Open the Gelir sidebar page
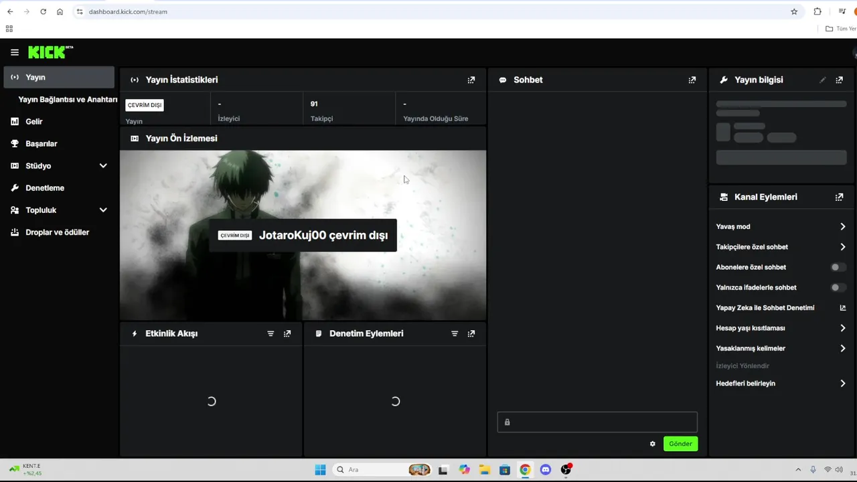Screen dimensions: 857x482 pos(59,122)
